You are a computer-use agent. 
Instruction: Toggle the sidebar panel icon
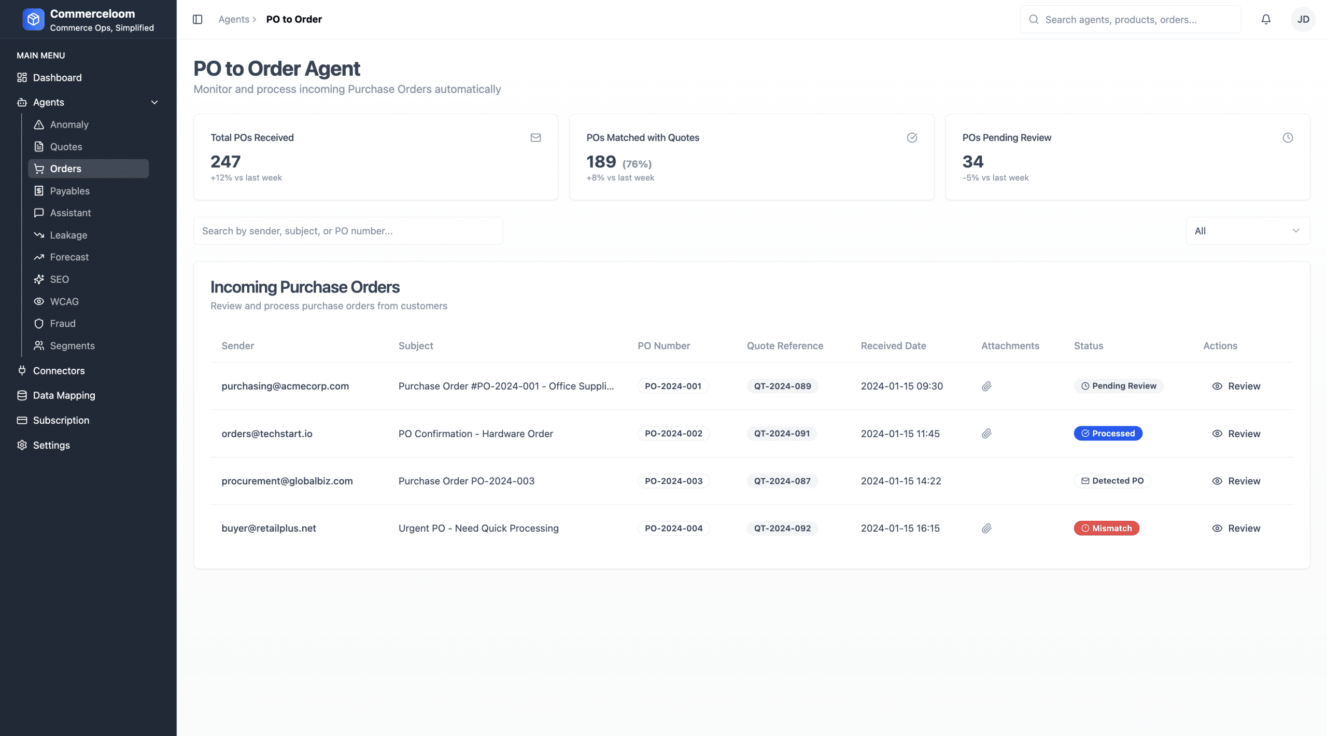[197, 19]
